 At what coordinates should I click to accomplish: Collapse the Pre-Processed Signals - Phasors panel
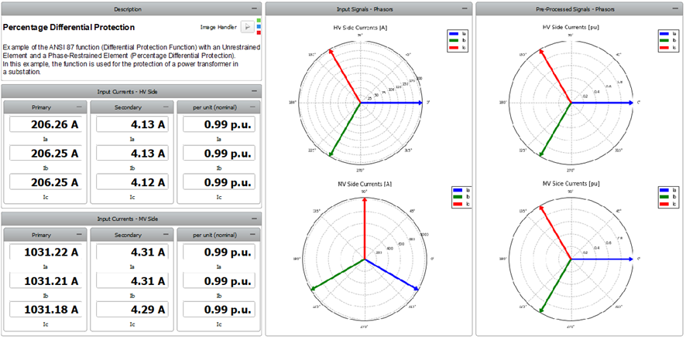point(676,9)
